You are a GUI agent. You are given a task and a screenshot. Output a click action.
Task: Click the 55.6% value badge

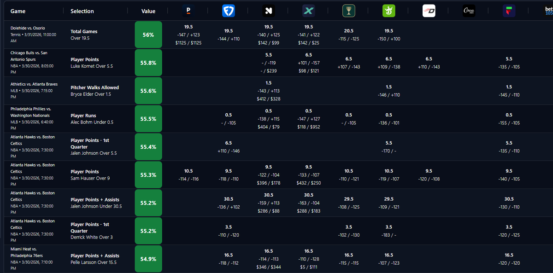point(148,91)
